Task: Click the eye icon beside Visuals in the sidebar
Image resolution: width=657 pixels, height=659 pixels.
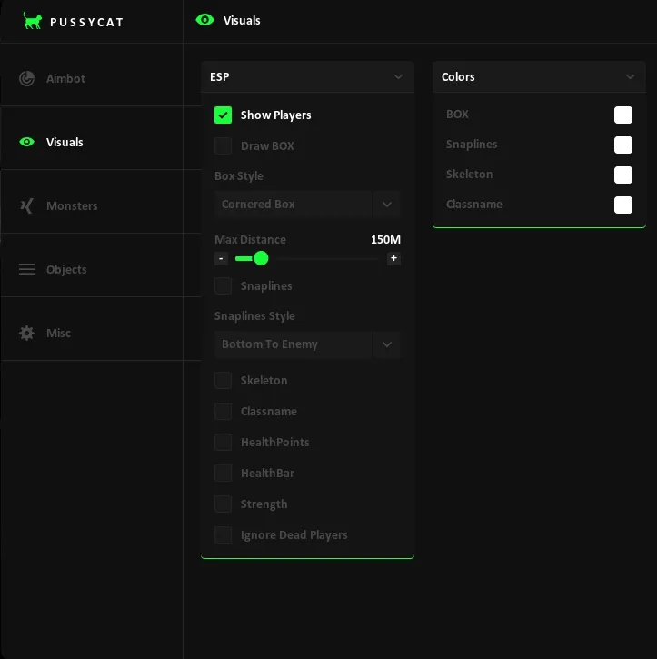Action: [27, 142]
